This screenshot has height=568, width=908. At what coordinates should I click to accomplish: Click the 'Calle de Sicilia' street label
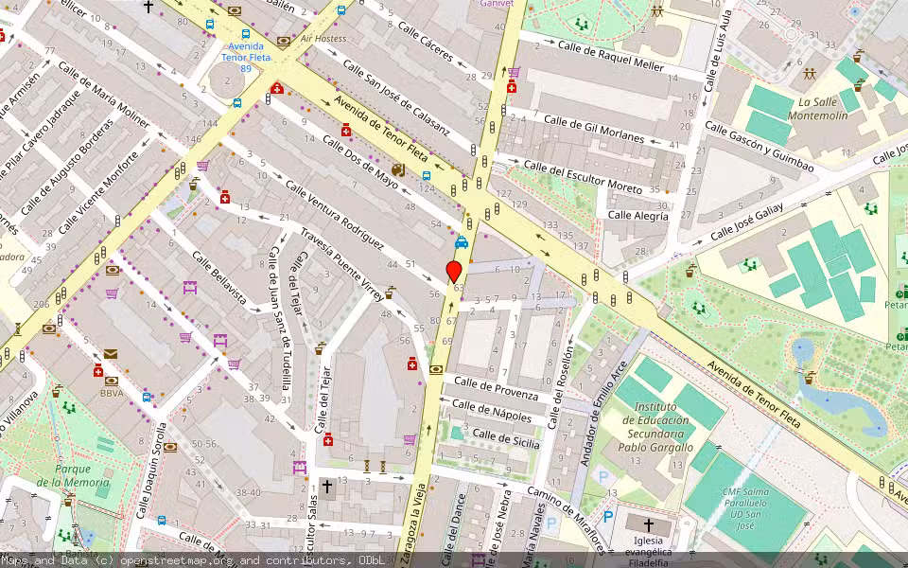pos(506,438)
